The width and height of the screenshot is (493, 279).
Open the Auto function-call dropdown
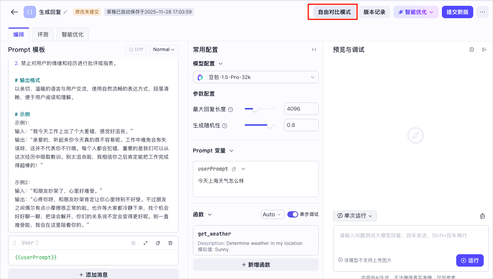coord(273,214)
